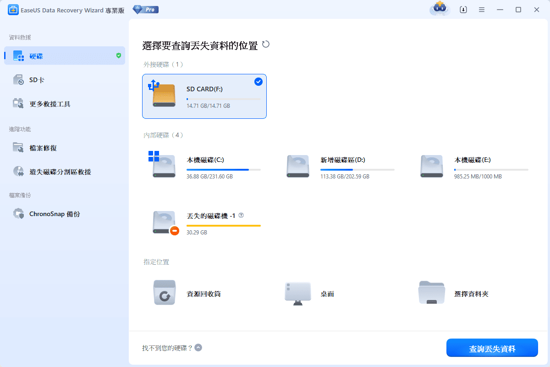The height and width of the screenshot is (367, 550).
Task: Click the 新增磁碟區(D:) label text
Action: [x=343, y=160]
